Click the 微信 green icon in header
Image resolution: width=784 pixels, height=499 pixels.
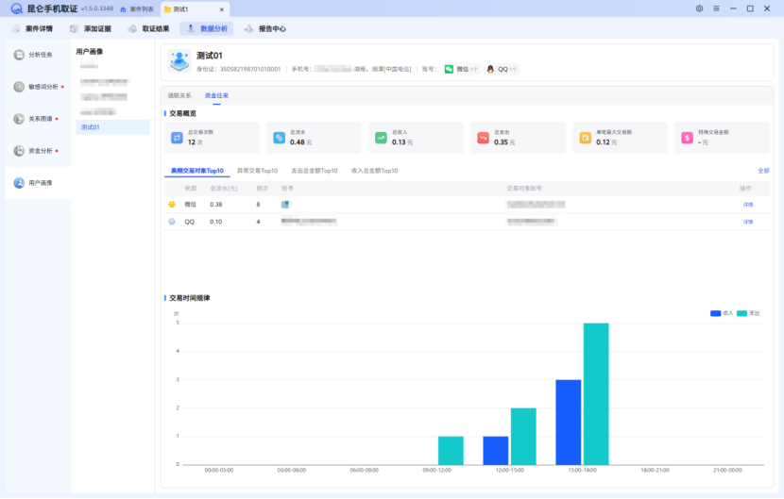pos(449,70)
